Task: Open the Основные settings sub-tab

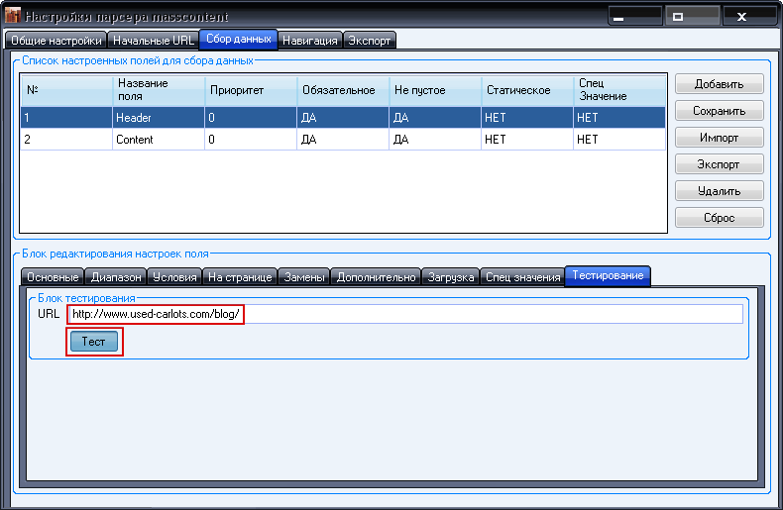Action: 53,277
